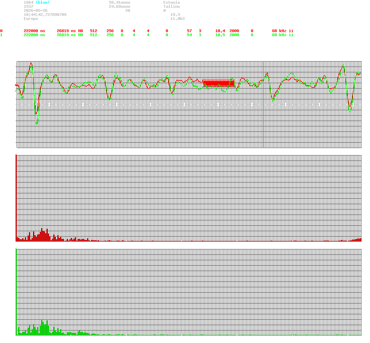Viewport: 370px width, 343px height.
Task: Click the red channel index 0
Action: 1,31
